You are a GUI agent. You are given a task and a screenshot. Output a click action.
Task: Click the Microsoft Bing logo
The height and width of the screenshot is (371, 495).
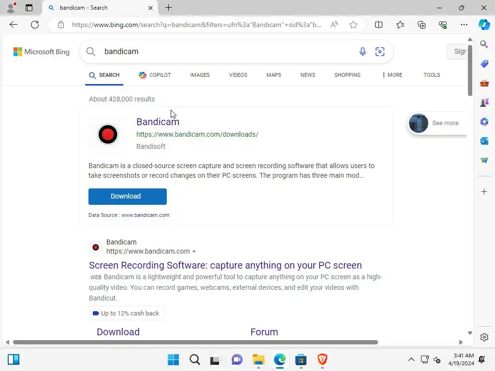point(42,52)
